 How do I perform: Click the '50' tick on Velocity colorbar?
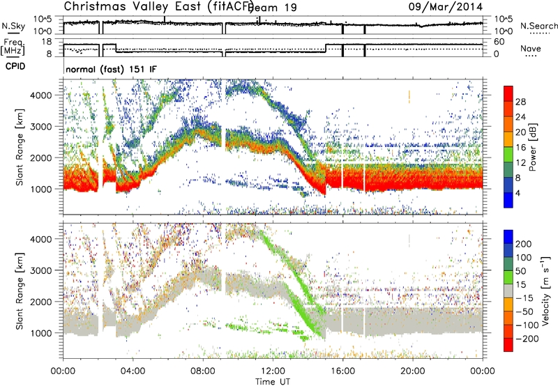(521, 271)
